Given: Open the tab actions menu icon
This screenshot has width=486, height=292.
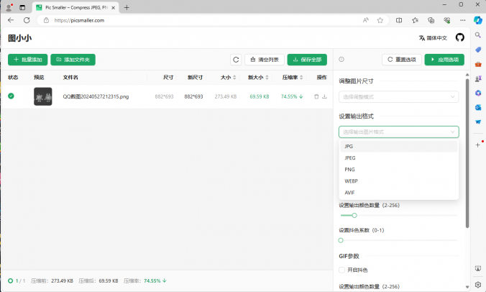Looking at the screenshot, I should pos(22,7).
